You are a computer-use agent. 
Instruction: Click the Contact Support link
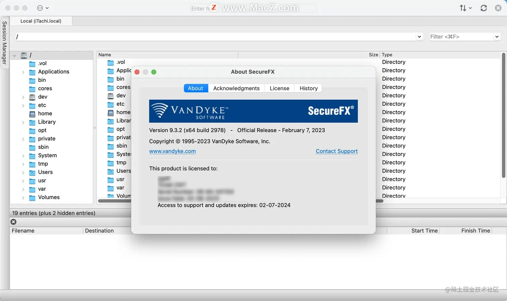point(337,151)
